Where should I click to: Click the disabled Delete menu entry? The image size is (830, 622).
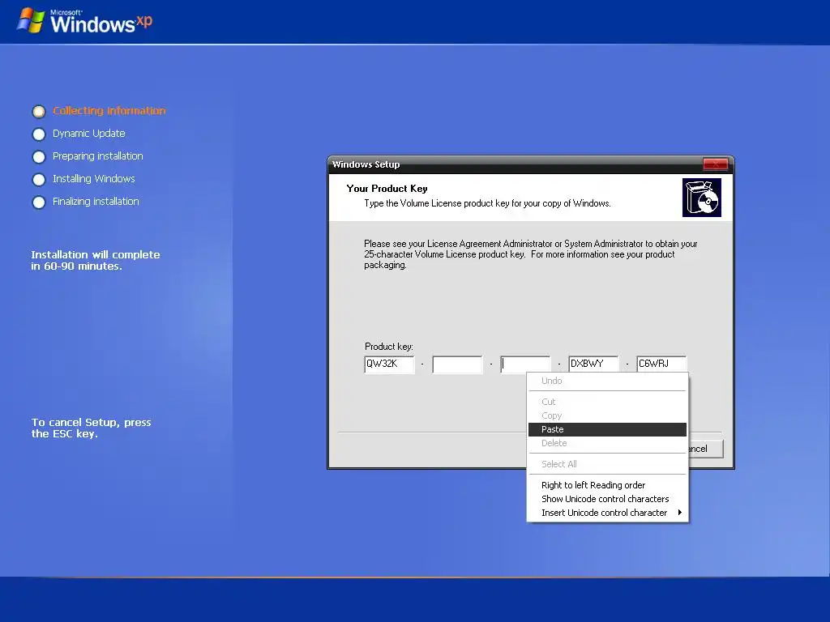(607, 443)
